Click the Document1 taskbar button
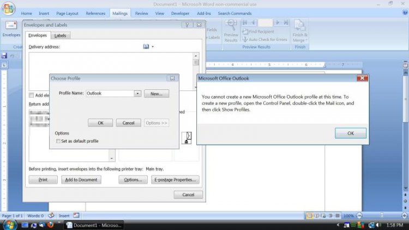 [x=94, y=225]
